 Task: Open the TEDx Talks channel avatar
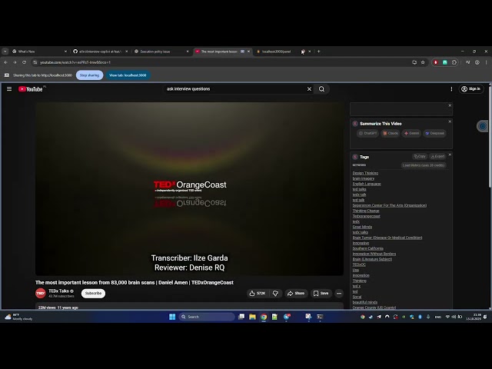point(41,294)
